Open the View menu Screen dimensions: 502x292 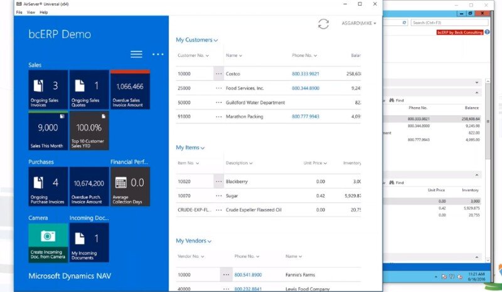pyautogui.click(x=31, y=12)
